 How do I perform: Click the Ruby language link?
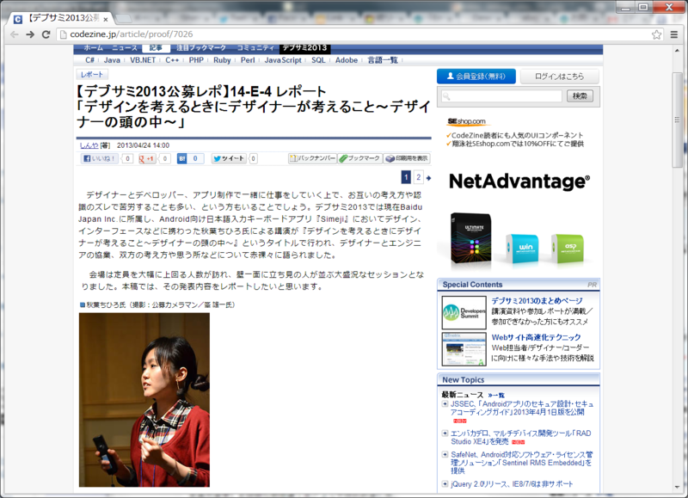coord(222,60)
